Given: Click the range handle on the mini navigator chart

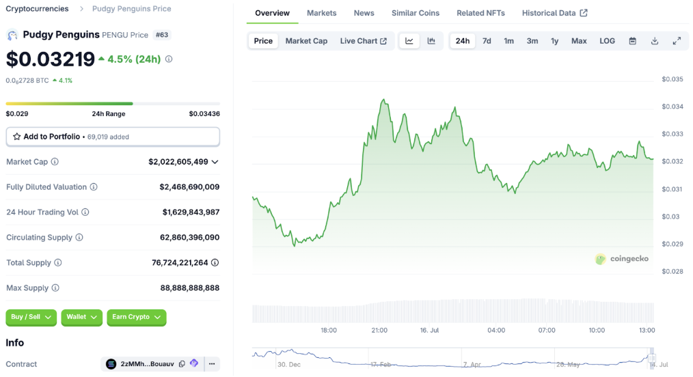Looking at the screenshot, I should click(651, 358).
